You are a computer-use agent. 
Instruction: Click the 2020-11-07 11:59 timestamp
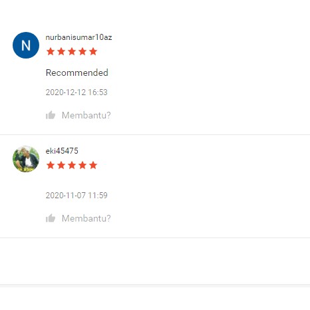pyautogui.click(x=77, y=196)
